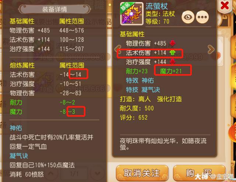Click the eye preview icon

tap(188, 17)
